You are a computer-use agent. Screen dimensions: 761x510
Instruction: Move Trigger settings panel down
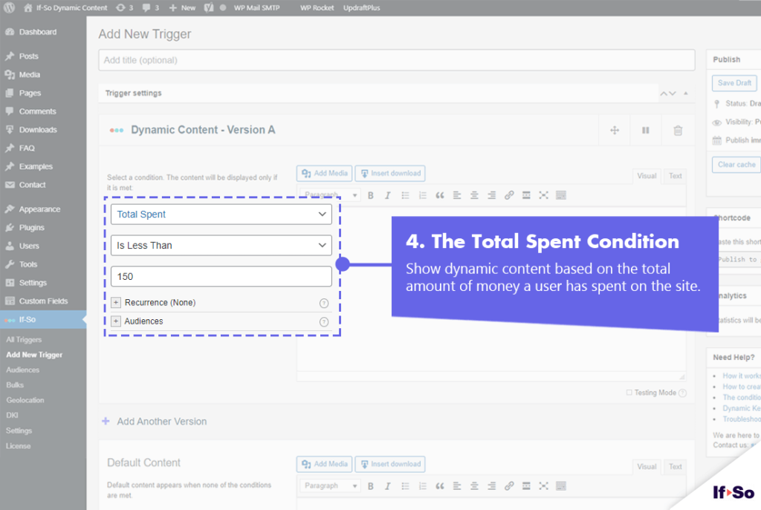672,93
